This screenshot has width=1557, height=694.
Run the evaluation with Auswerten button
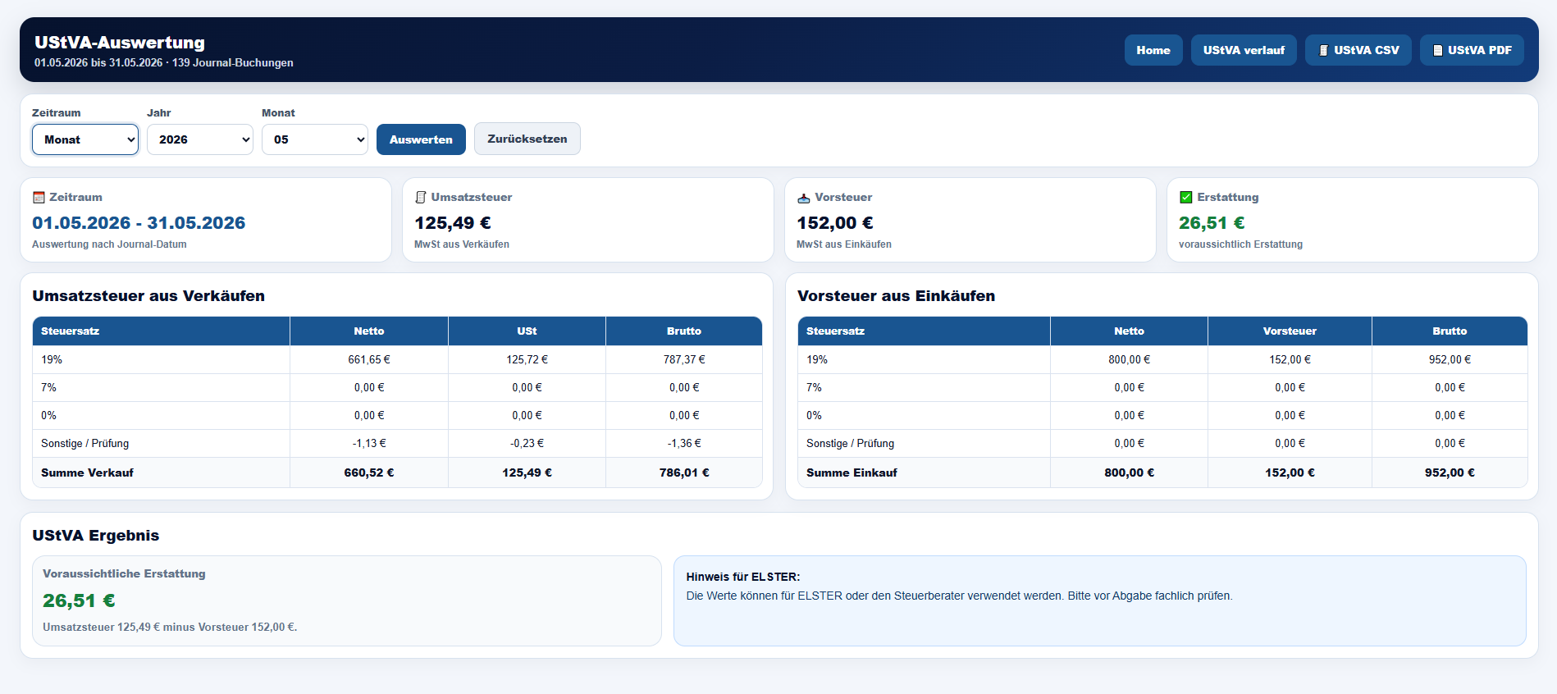[421, 139]
